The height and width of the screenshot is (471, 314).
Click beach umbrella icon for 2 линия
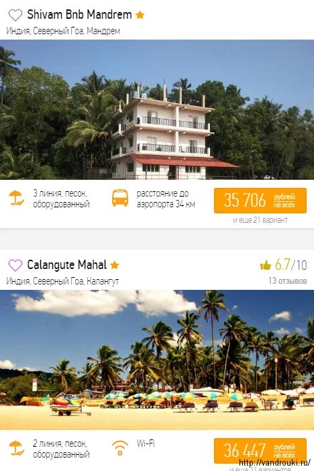coord(17,448)
